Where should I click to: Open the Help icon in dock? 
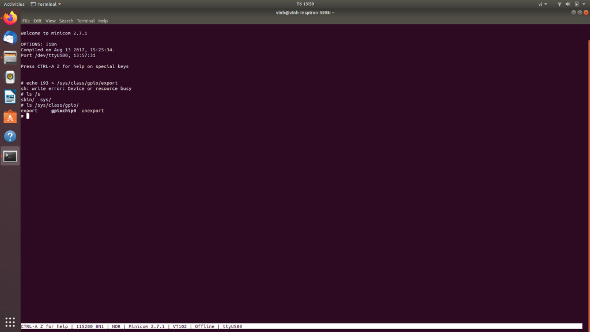click(10, 136)
